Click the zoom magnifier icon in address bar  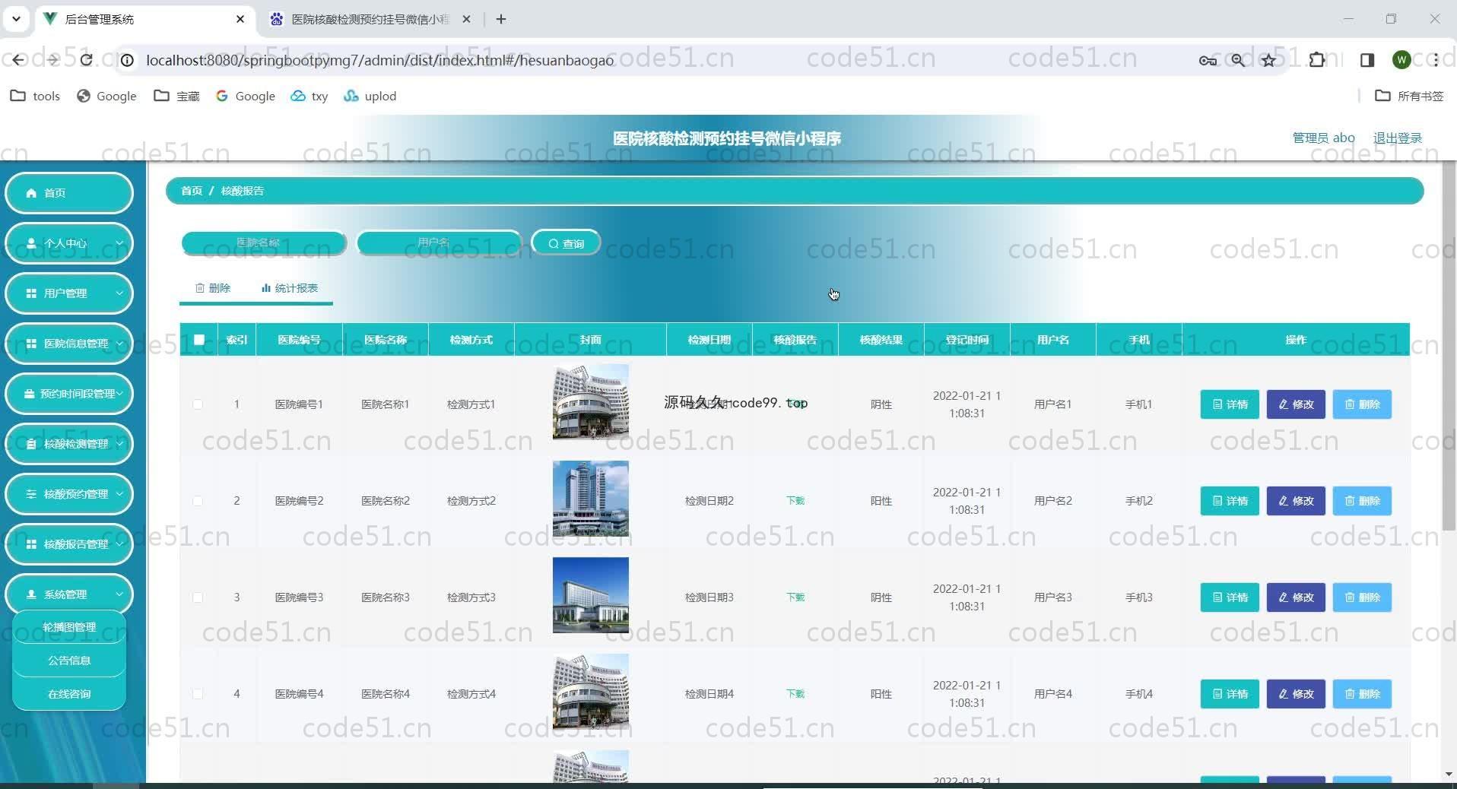[x=1238, y=60]
